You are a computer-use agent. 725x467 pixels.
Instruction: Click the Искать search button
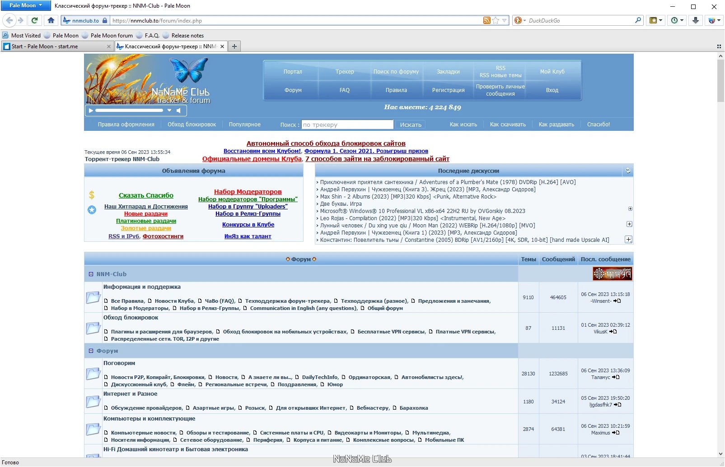[x=411, y=125]
